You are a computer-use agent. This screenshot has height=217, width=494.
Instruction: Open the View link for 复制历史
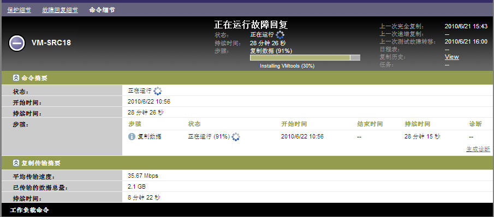click(x=452, y=57)
